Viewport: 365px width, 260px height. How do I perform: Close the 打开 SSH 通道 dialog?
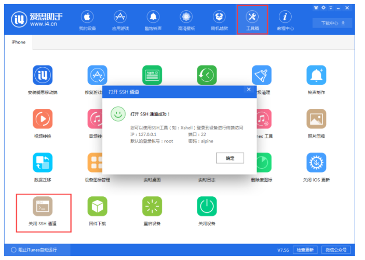(249, 90)
